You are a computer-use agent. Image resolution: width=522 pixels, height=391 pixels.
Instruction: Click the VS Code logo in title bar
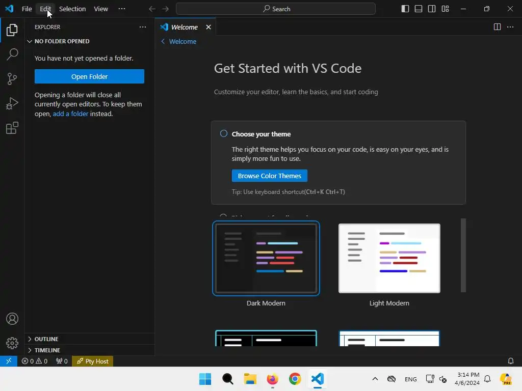[x=9, y=9]
